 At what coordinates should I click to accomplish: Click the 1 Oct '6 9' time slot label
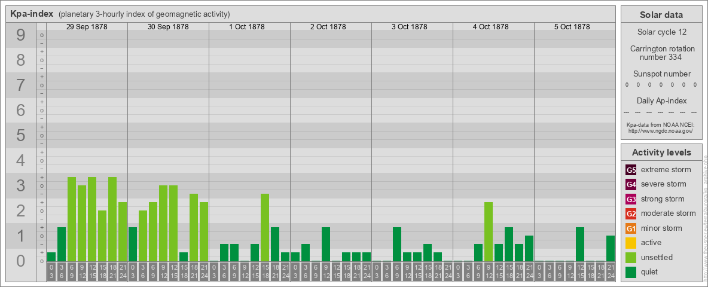tap(234, 271)
